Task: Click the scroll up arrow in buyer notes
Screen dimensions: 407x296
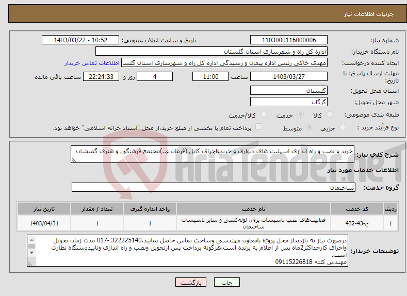Action: point(31,239)
